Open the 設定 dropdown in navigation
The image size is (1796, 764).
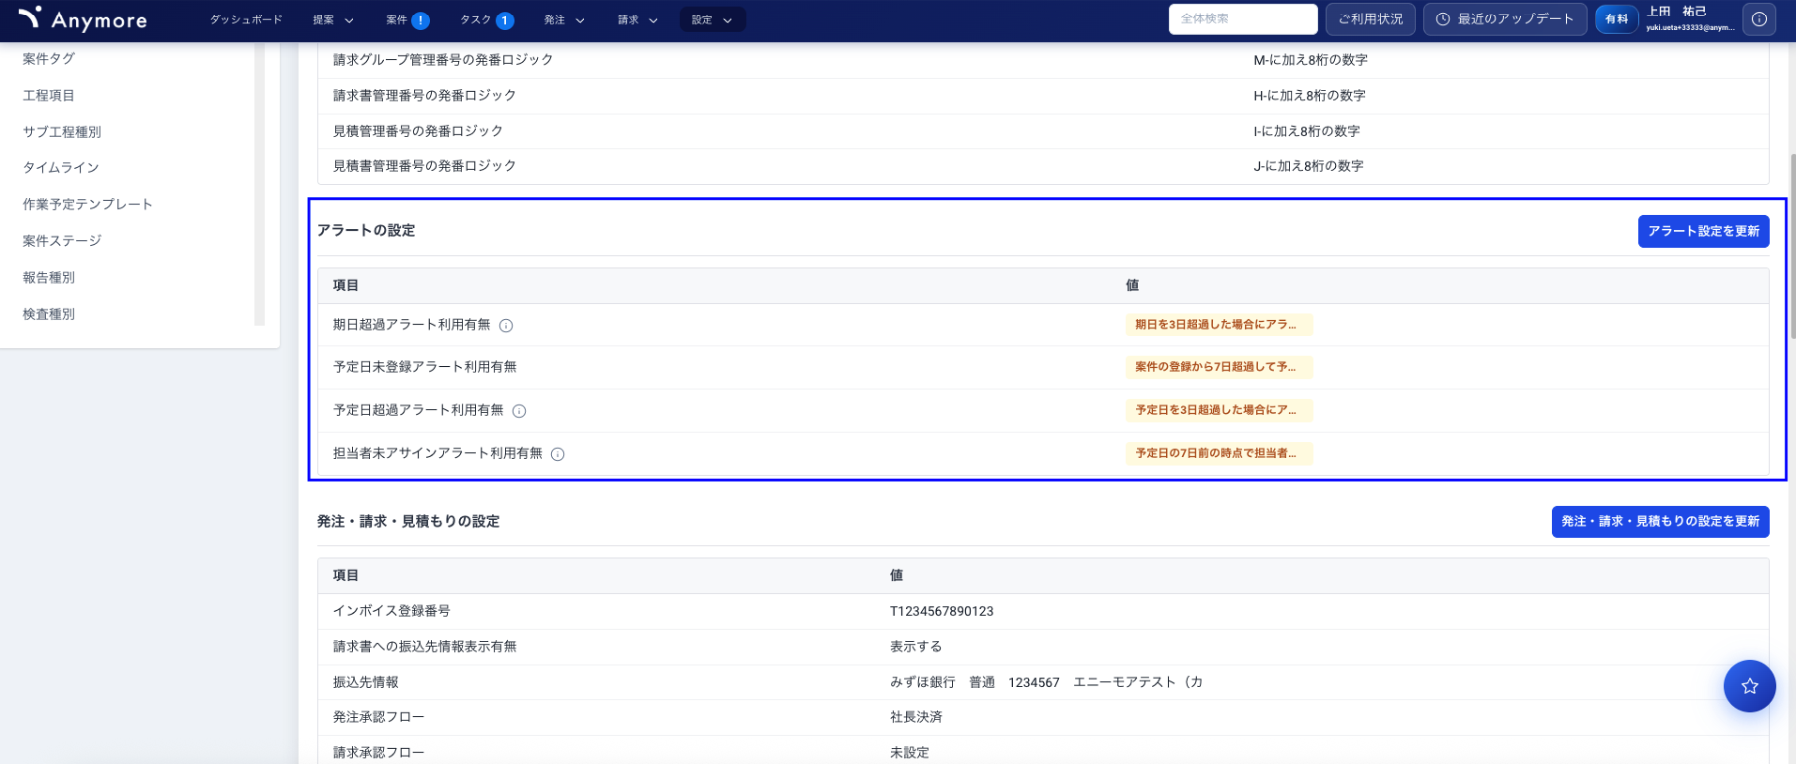pos(712,20)
